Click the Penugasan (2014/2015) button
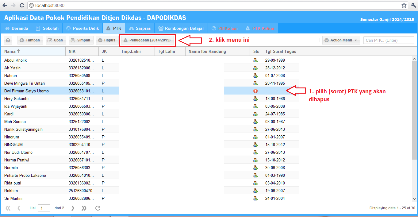Screen dimensions: 418x217 click(147, 40)
